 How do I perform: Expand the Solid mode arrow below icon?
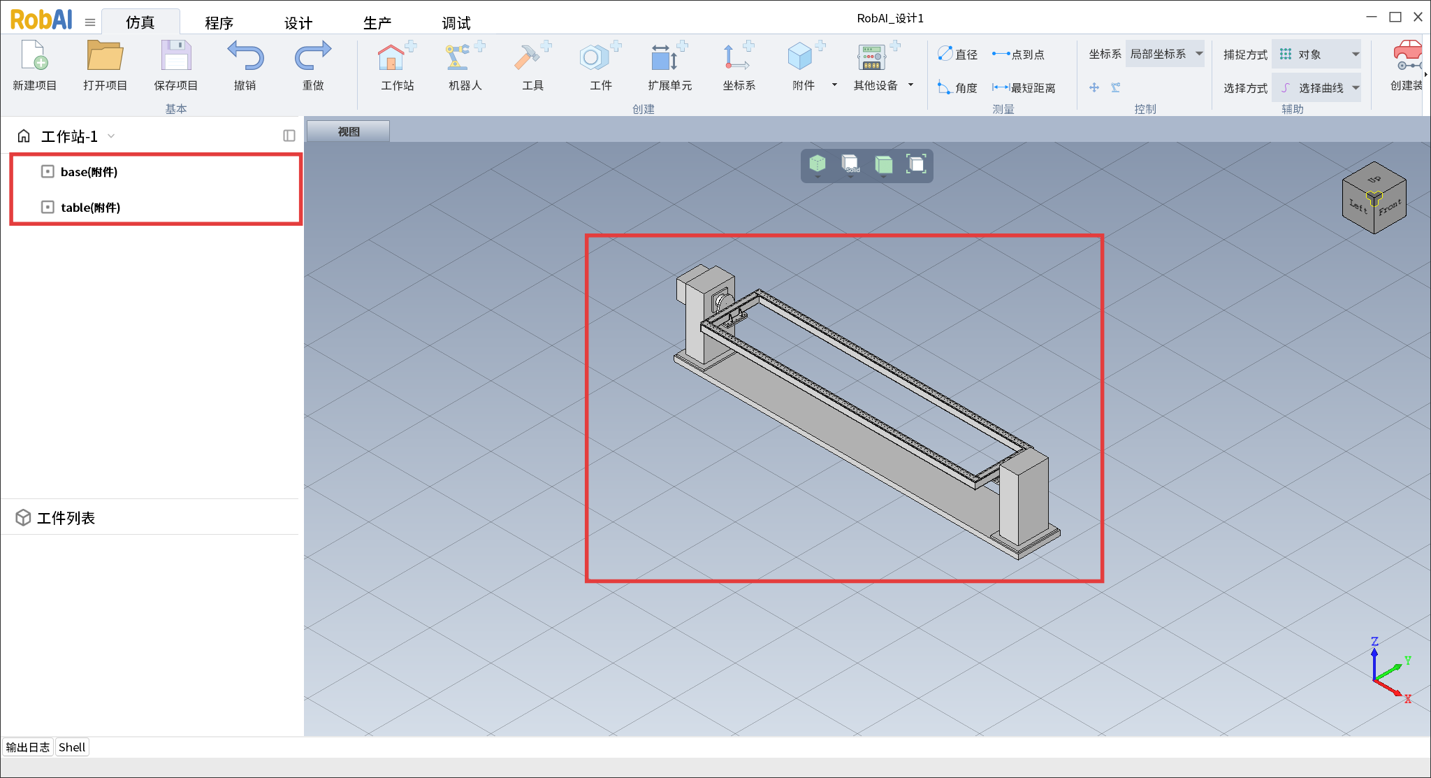(x=850, y=177)
